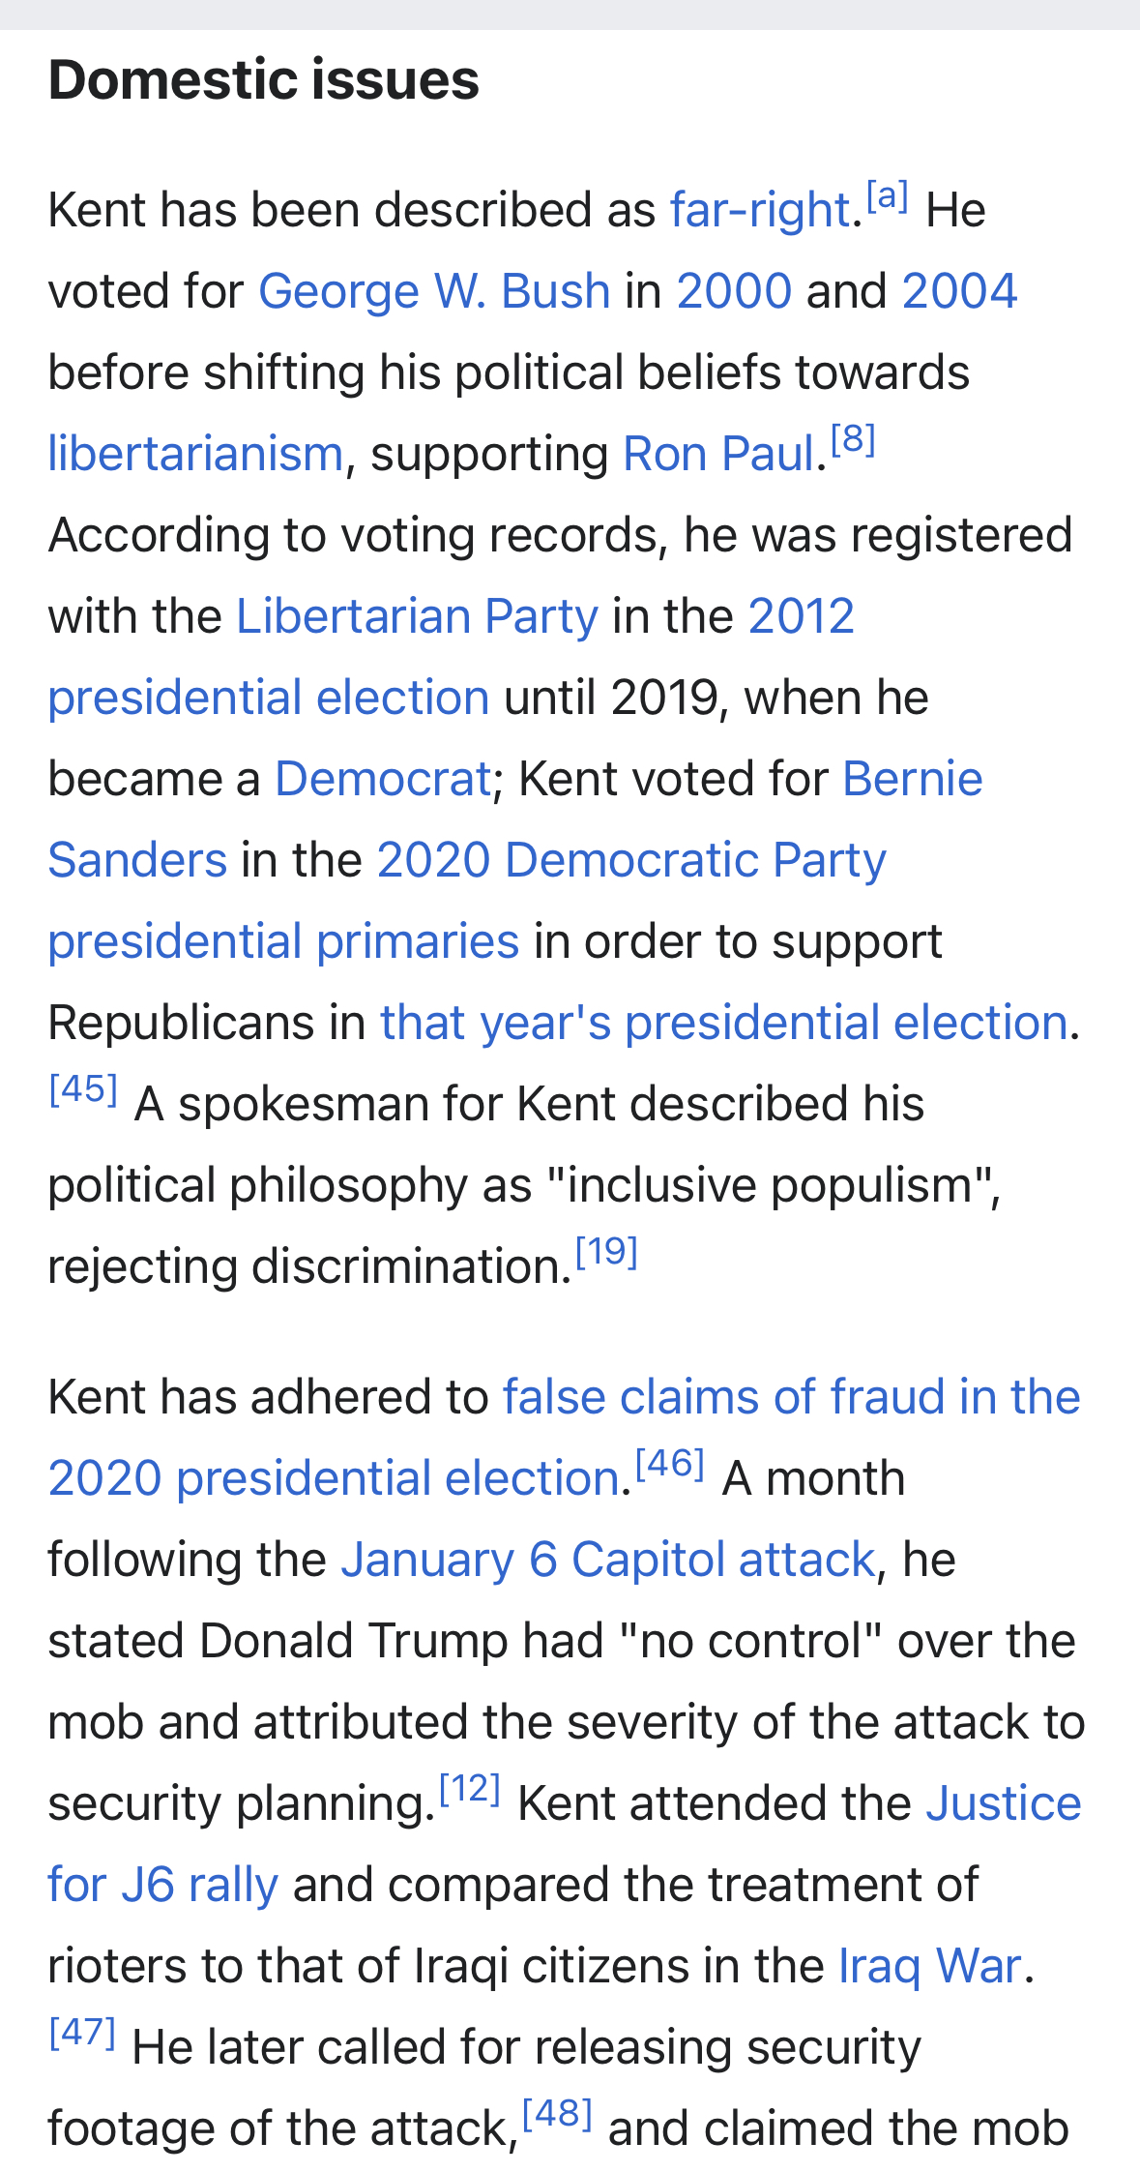Tap footnote reference [a]
This screenshot has width=1140, height=2172.
[x=887, y=197]
